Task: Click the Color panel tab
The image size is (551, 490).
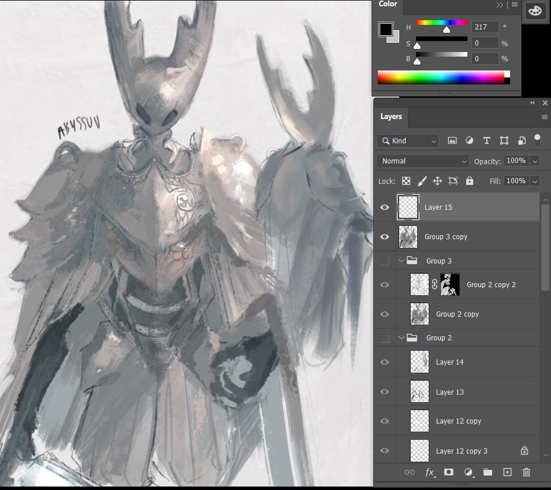Action: pos(387,4)
